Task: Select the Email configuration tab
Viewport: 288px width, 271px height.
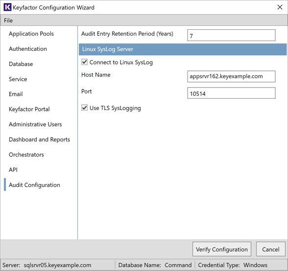Action: click(x=16, y=94)
